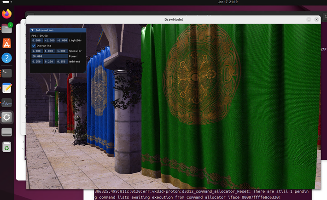Screen dimensions: 327x200
Task: Select the first LightDir value field
Action: click(37, 40)
